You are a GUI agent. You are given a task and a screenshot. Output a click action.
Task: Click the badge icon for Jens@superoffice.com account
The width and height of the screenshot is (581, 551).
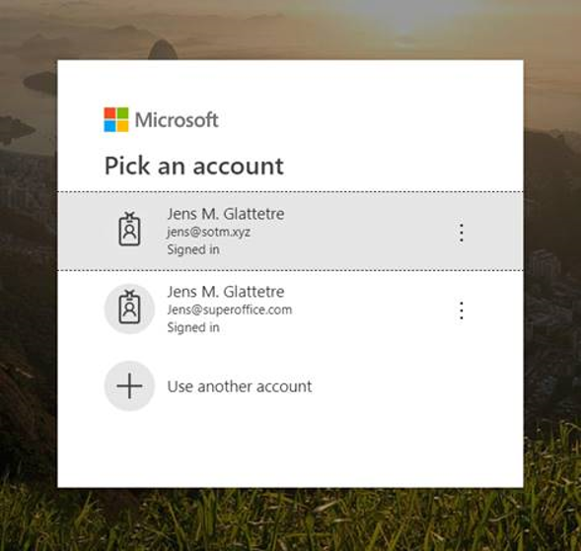(x=129, y=309)
